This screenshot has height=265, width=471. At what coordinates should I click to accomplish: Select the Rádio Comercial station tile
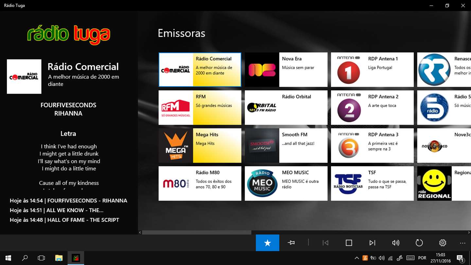tap(200, 70)
